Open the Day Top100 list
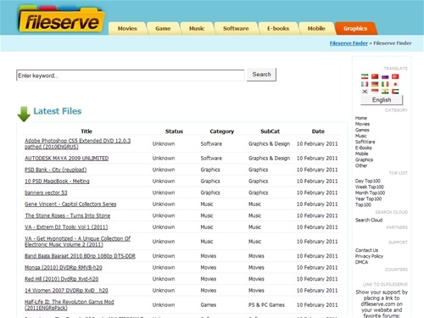This screenshot has width=424, height=318. [368, 181]
